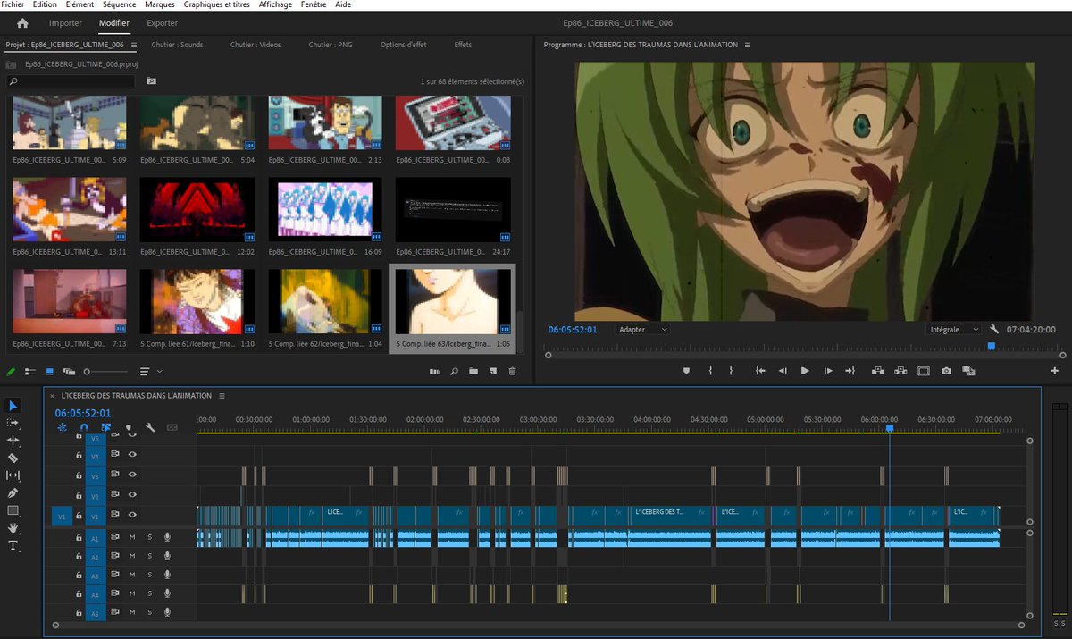Switch Project panel to list view
The image size is (1072, 639).
click(x=29, y=371)
